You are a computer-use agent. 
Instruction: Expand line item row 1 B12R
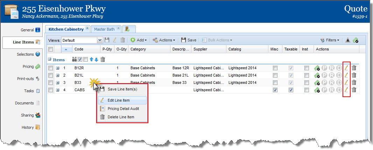(x=58, y=68)
